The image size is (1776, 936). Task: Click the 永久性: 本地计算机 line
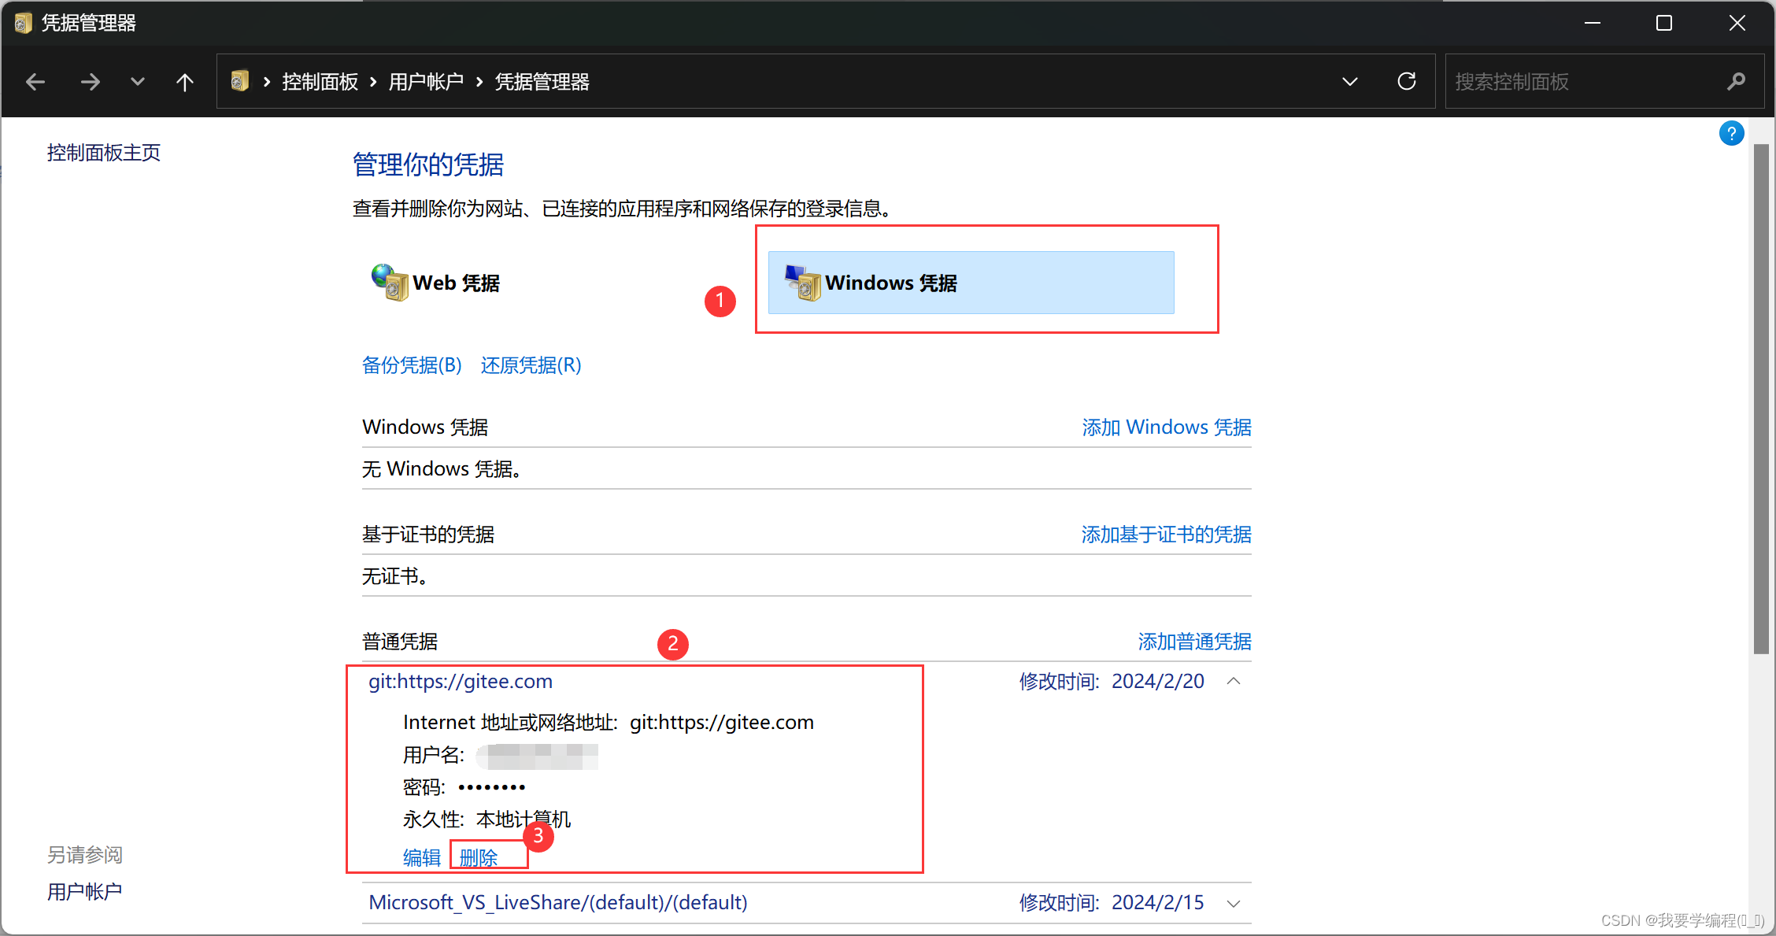tap(487, 820)
